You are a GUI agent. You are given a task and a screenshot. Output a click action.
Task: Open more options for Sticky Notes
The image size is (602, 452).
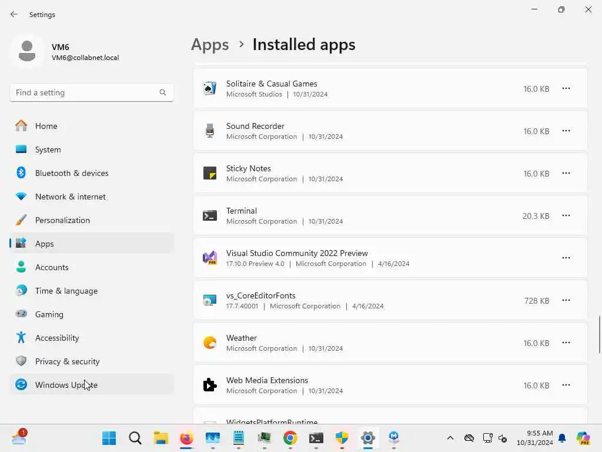pos(566,173)
